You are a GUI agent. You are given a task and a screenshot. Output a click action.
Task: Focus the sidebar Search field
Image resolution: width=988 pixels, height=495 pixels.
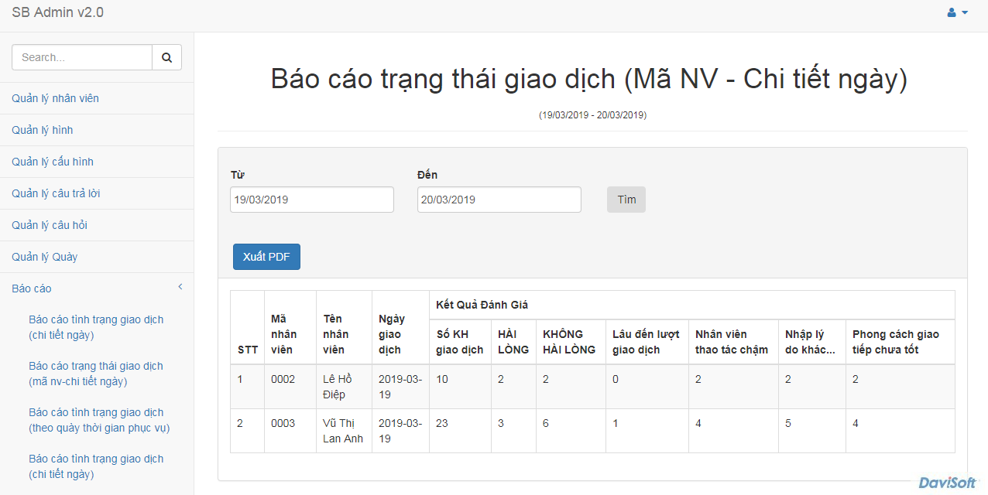click(82, 57)
